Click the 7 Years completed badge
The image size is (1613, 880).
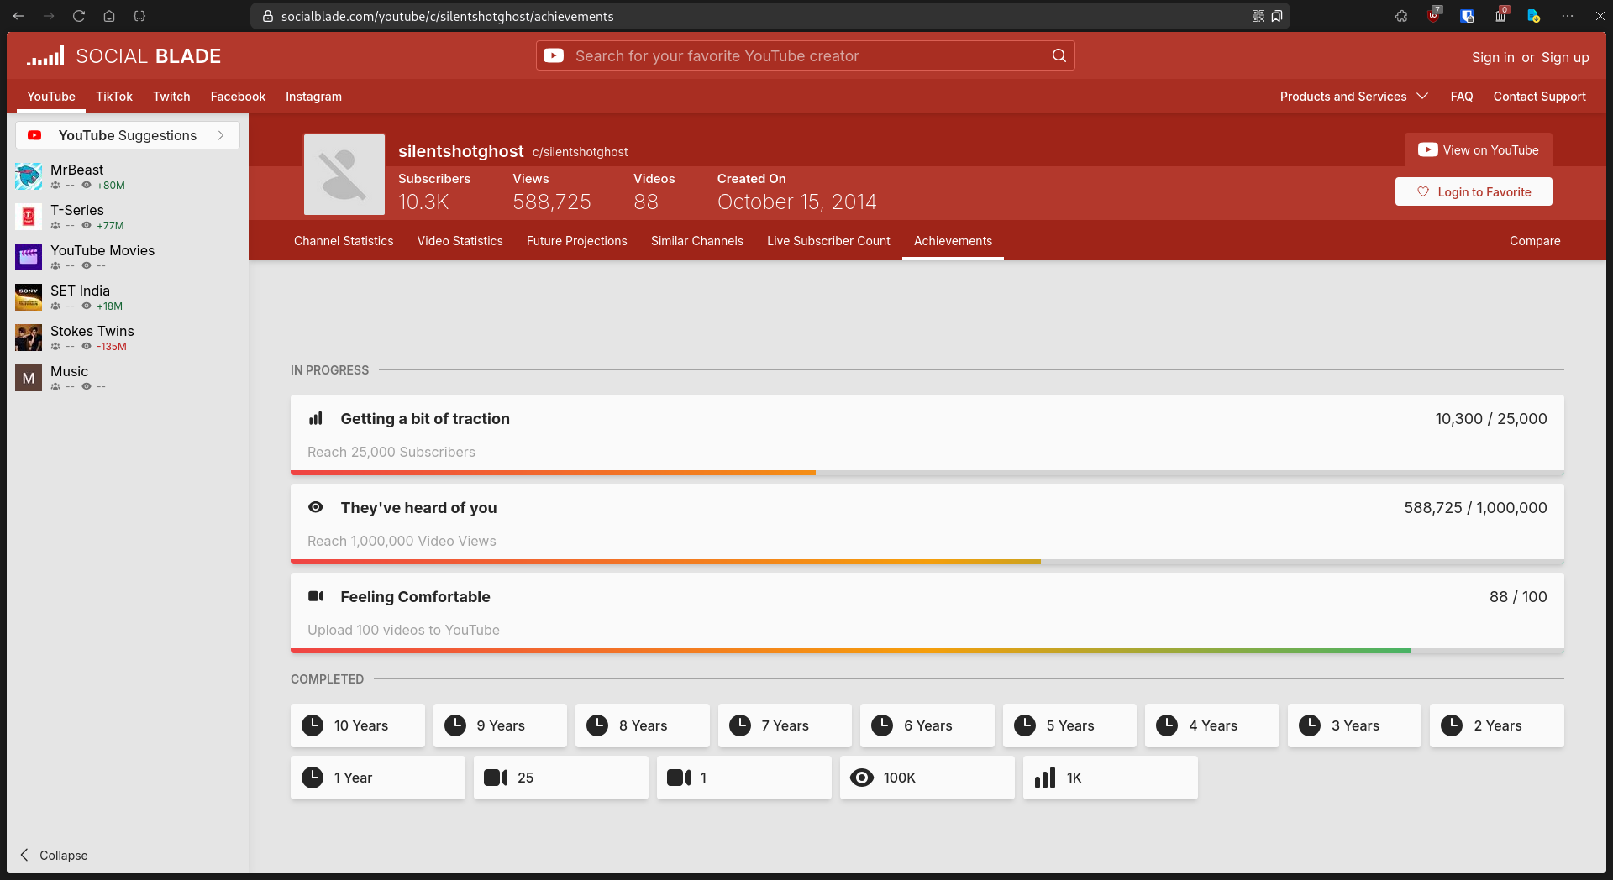785,725
